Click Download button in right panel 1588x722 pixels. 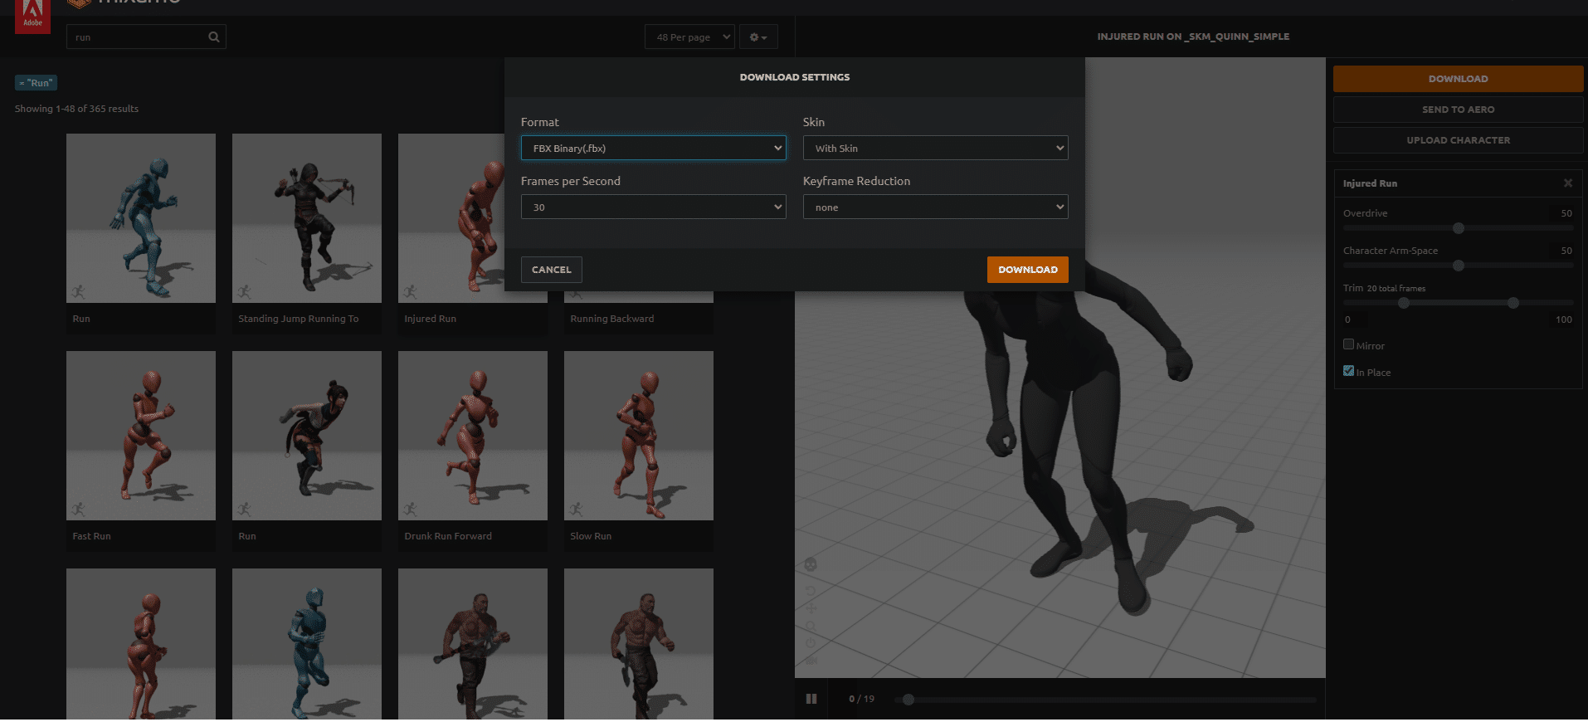coord(1458,79)
